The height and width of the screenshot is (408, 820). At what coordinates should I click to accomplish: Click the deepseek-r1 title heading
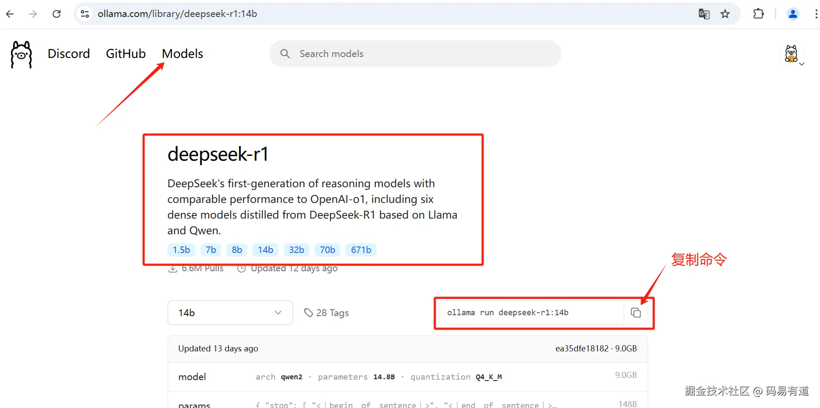(218, 154)
